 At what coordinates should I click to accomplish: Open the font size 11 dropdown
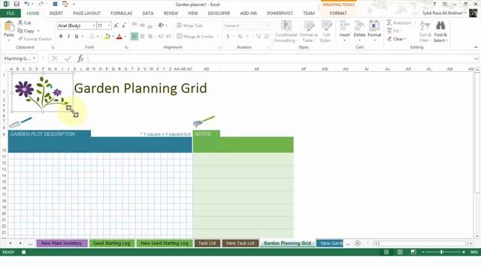[x=109, y=25]
